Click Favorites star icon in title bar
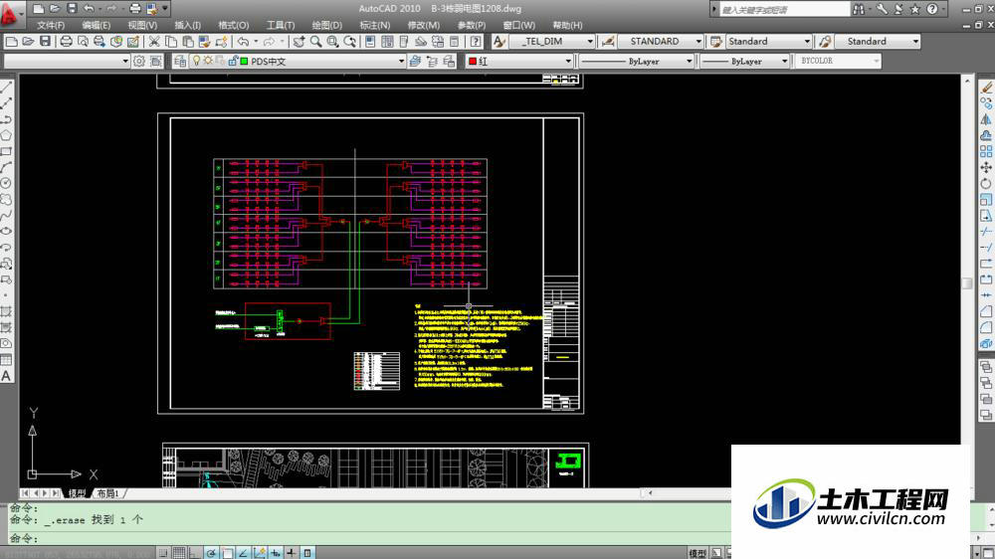This screenshot has height=559, width=995. tap(914, 9)
